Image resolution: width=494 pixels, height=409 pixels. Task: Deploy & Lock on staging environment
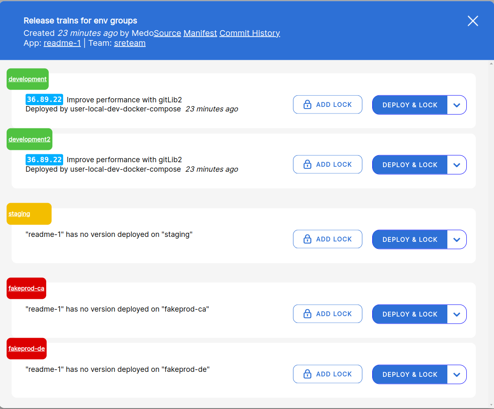[409, 239]
